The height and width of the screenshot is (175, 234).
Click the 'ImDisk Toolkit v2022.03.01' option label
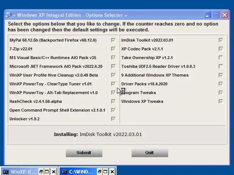click(147, 40)
